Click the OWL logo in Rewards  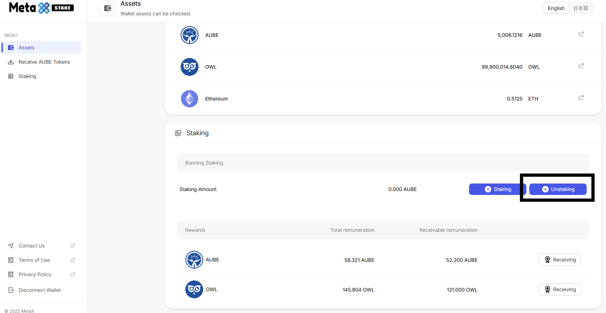pos(194,289)
